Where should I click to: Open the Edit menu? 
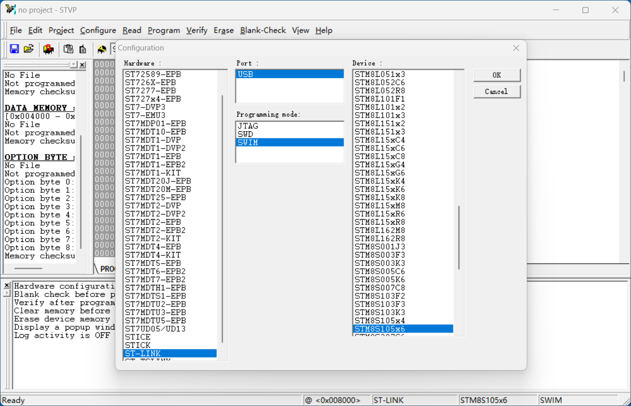click(35, 30)
